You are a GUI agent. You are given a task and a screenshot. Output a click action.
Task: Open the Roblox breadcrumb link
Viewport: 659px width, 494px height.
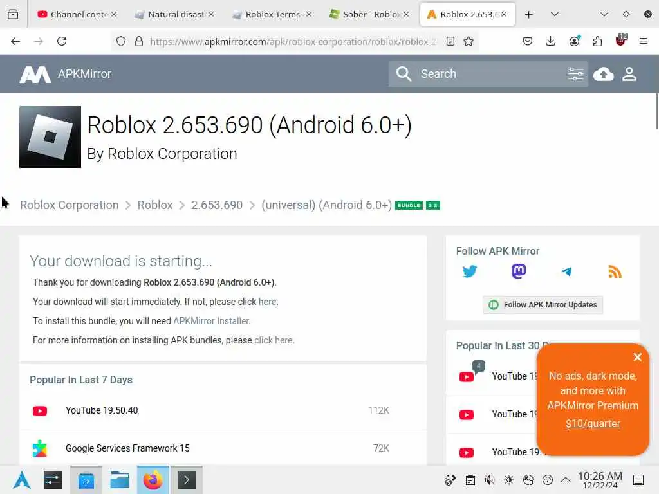(x=155, y=205)
